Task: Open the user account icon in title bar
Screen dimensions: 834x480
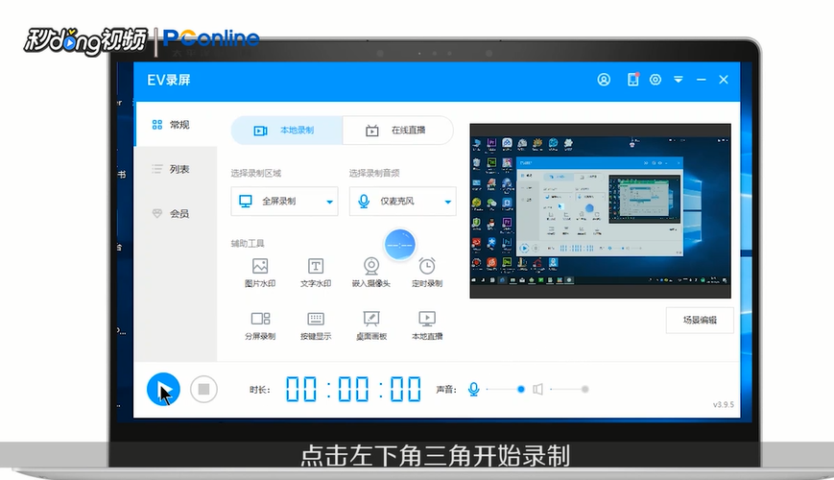Action: (x=604, y=80)
